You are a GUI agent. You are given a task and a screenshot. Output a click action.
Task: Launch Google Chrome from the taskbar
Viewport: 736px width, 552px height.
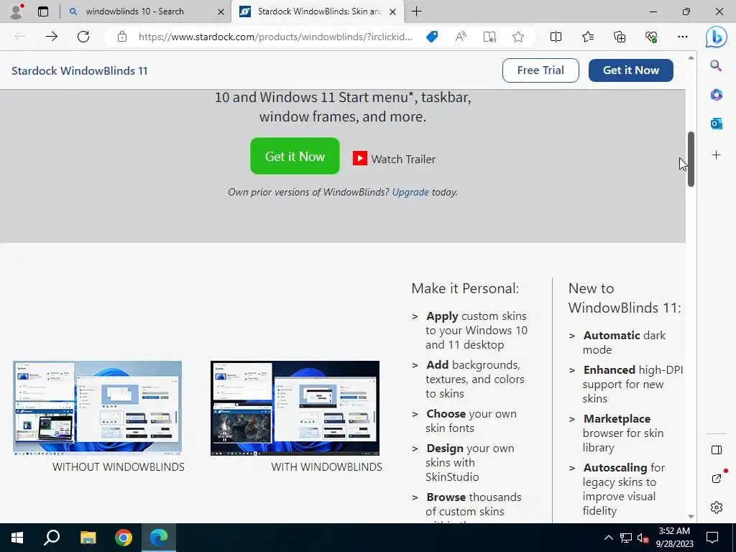click(x=124, y=538)
